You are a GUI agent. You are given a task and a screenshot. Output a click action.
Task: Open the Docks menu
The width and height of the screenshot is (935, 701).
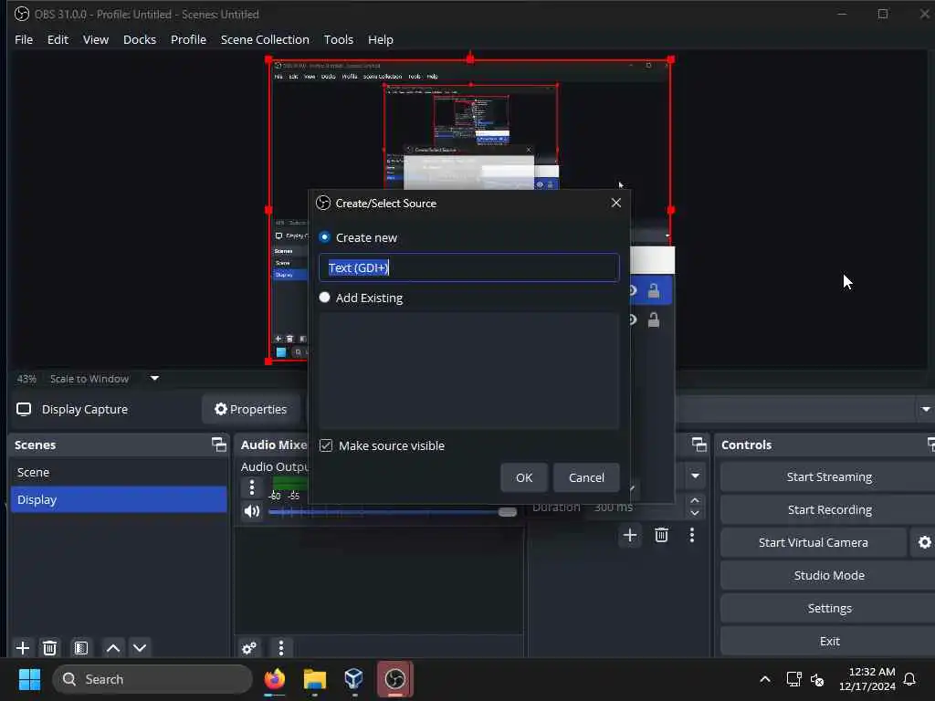(x=140, y=39)
